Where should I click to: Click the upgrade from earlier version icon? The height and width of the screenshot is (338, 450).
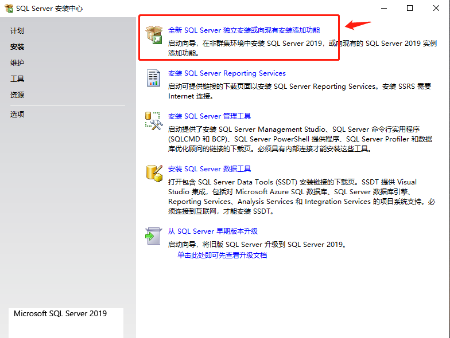click(154, 236)
